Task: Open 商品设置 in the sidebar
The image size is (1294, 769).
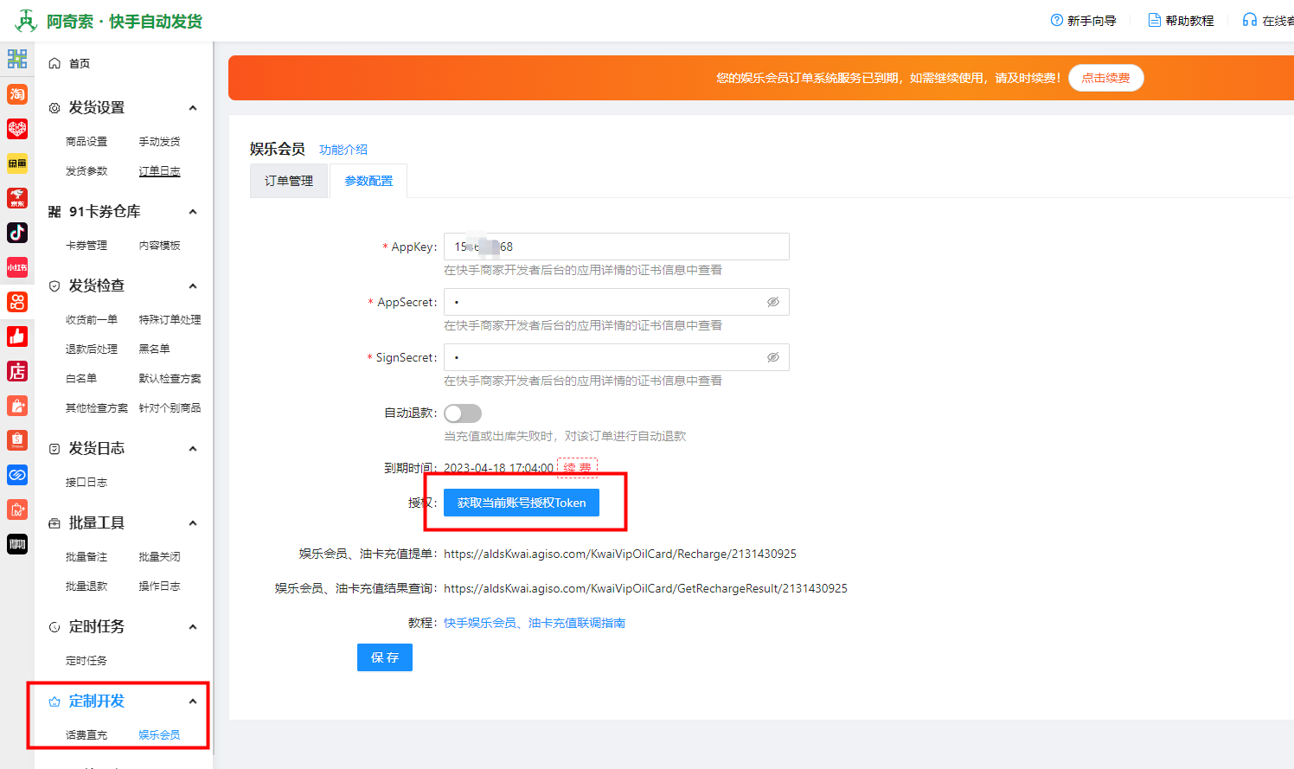Action: tap(86, 142)
